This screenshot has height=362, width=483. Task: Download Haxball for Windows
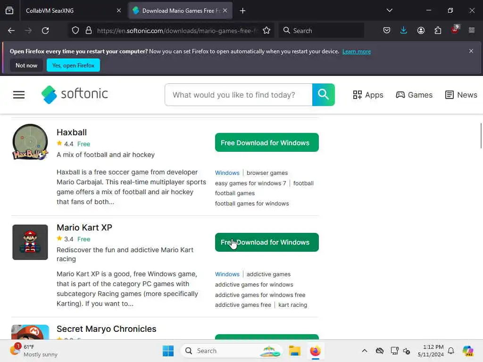(x=267, y=142)
